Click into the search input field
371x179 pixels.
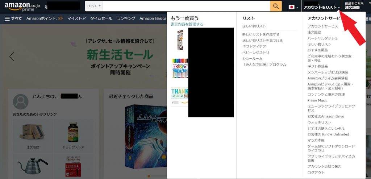coord(187,6)
